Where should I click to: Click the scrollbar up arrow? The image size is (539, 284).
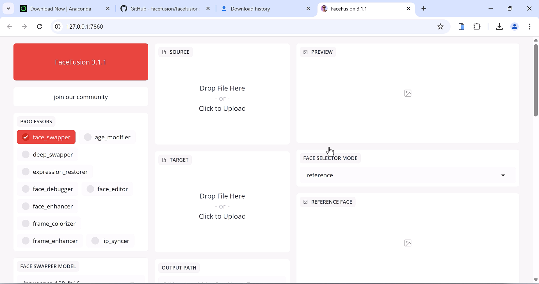point(536,40)
